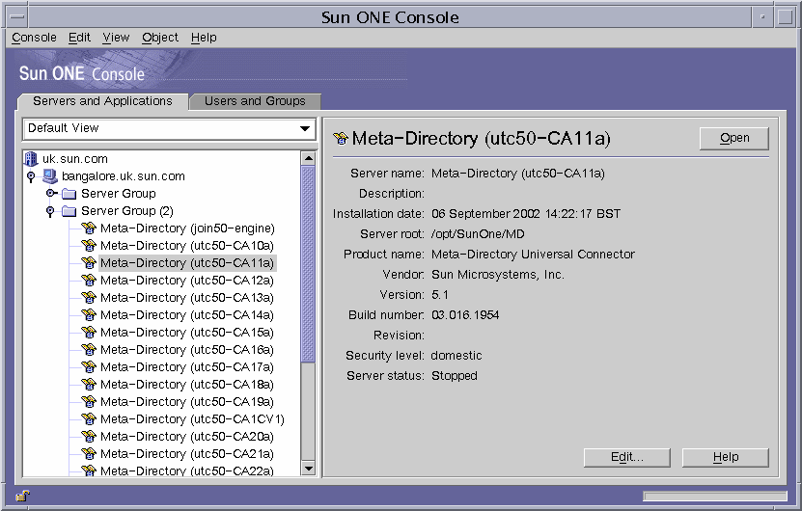Viewport: 802px width, 511px height.
Task: Click the Security level value domestic
Action: [456, 356]
